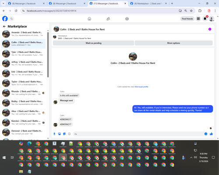Click the zoom magnifier icon in address bar

186,11
